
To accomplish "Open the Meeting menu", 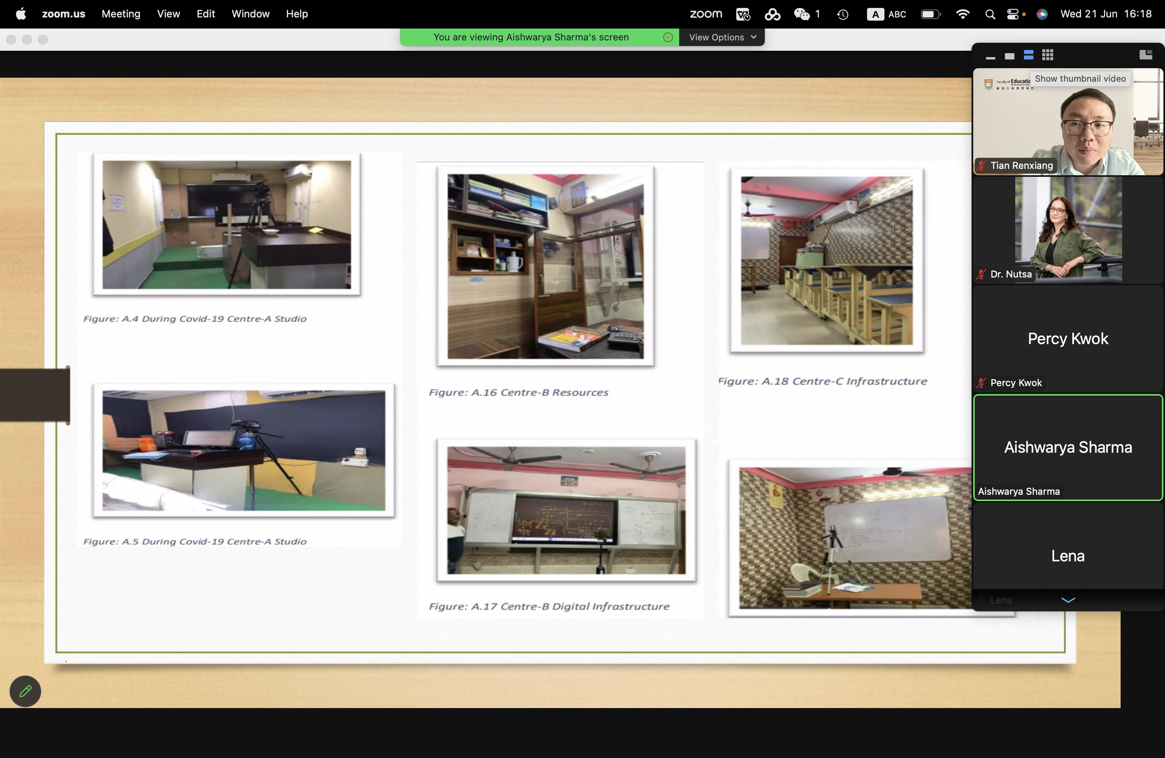I will pyautogui.click(x=121, y=14).
